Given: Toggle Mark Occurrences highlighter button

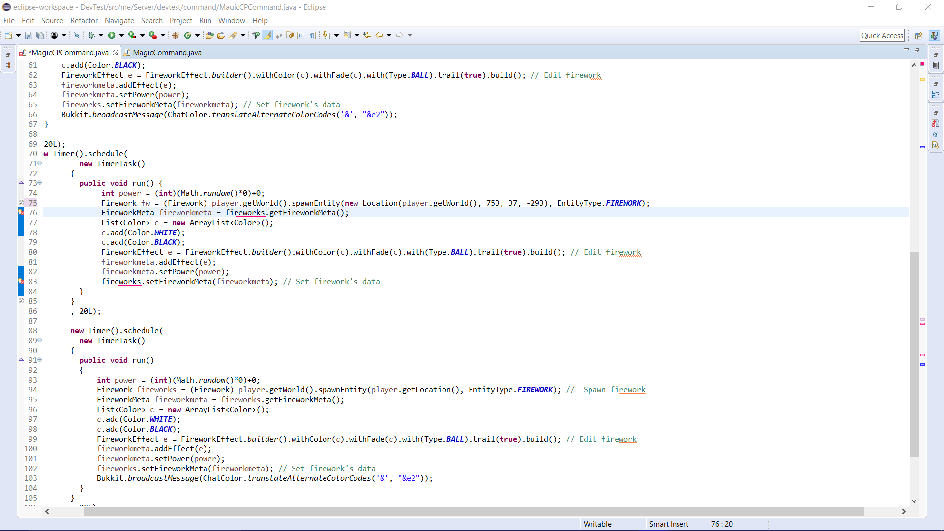Looking at the screenshot, I should click(x=267, y=35).
